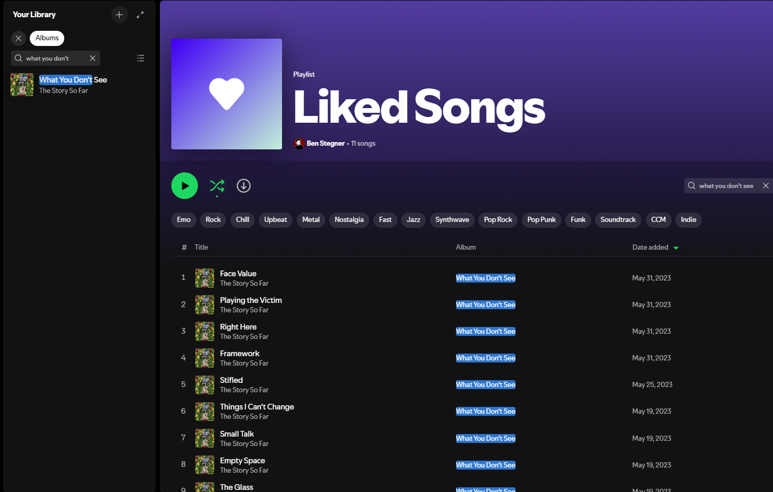Click in the playlist search input field
773x492 pixels.
(x=726, y=185)
